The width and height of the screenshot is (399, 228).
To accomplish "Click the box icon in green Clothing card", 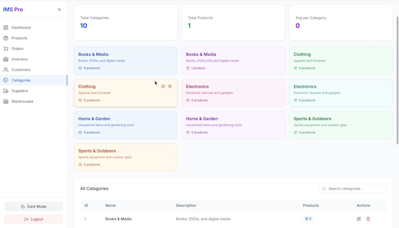I will pyautogui.click(x=295, y=68).
